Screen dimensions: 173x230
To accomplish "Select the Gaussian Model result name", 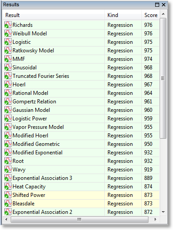I will [x=31, y=110].
